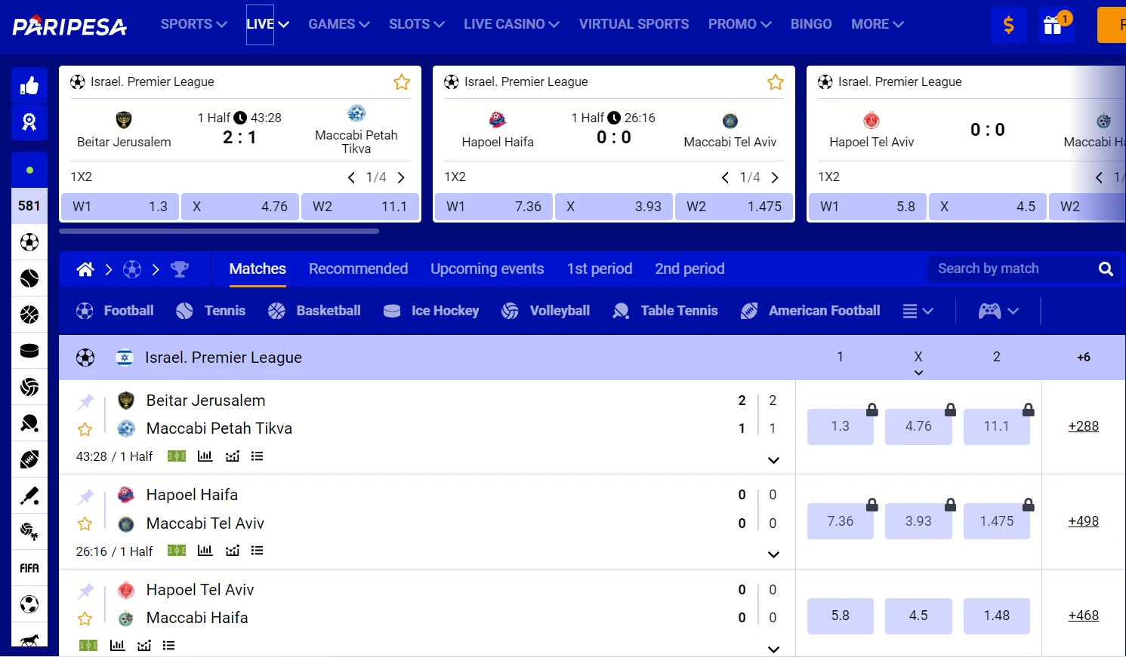This screenshot has height=657, width=1126.
Task: Expand Hapoel Haifa match markets chevron
Action: click(773, 554)
